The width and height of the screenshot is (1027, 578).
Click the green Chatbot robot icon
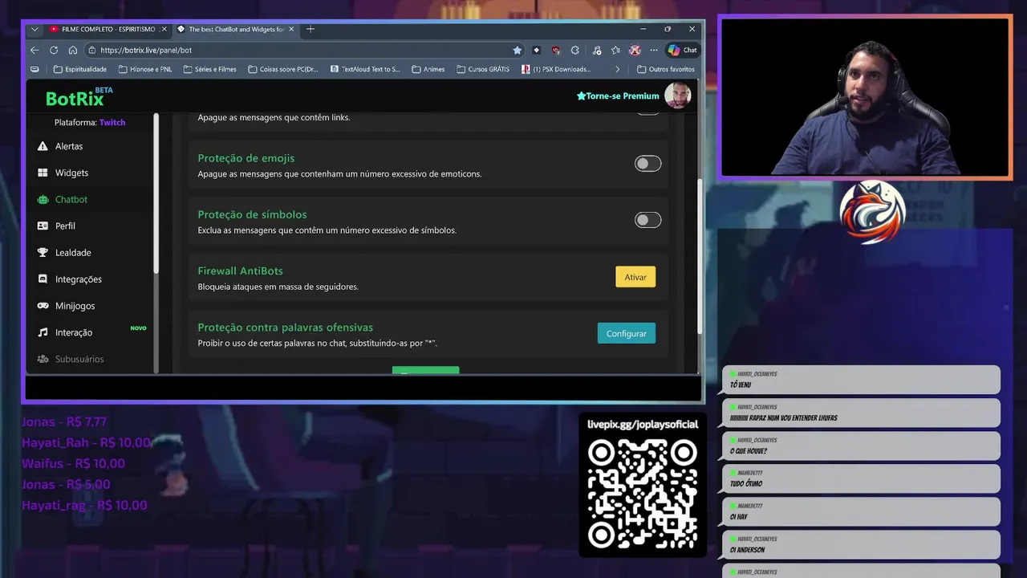click(43, 199)
